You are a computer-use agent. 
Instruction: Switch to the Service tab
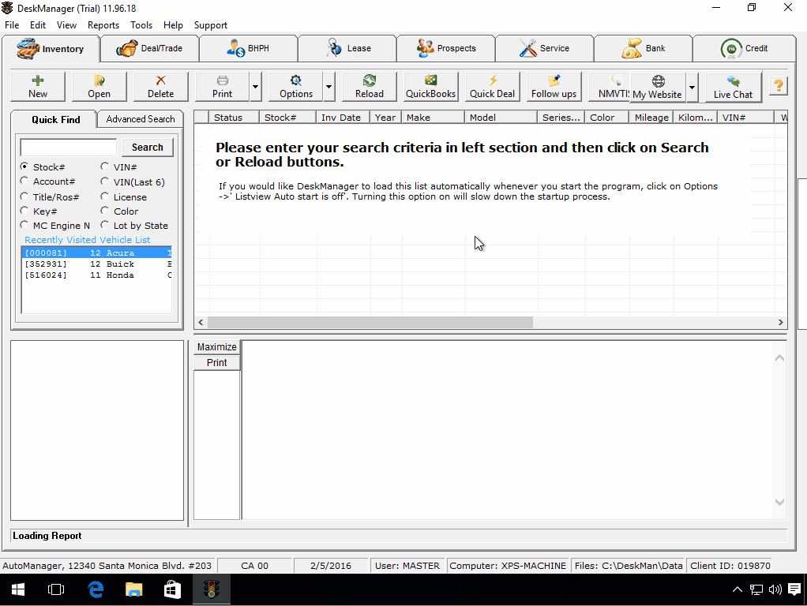pyautogui.click(x=545, y=48)
